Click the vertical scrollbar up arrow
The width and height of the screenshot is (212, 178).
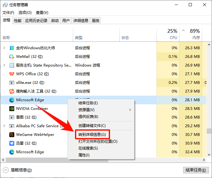pos(209,45)
